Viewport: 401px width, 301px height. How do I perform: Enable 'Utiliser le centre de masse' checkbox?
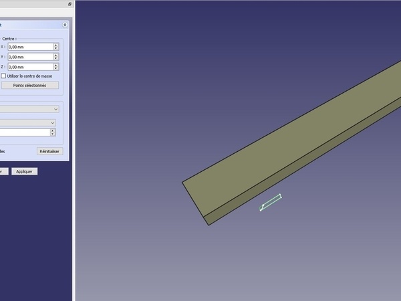click(4, 76)
